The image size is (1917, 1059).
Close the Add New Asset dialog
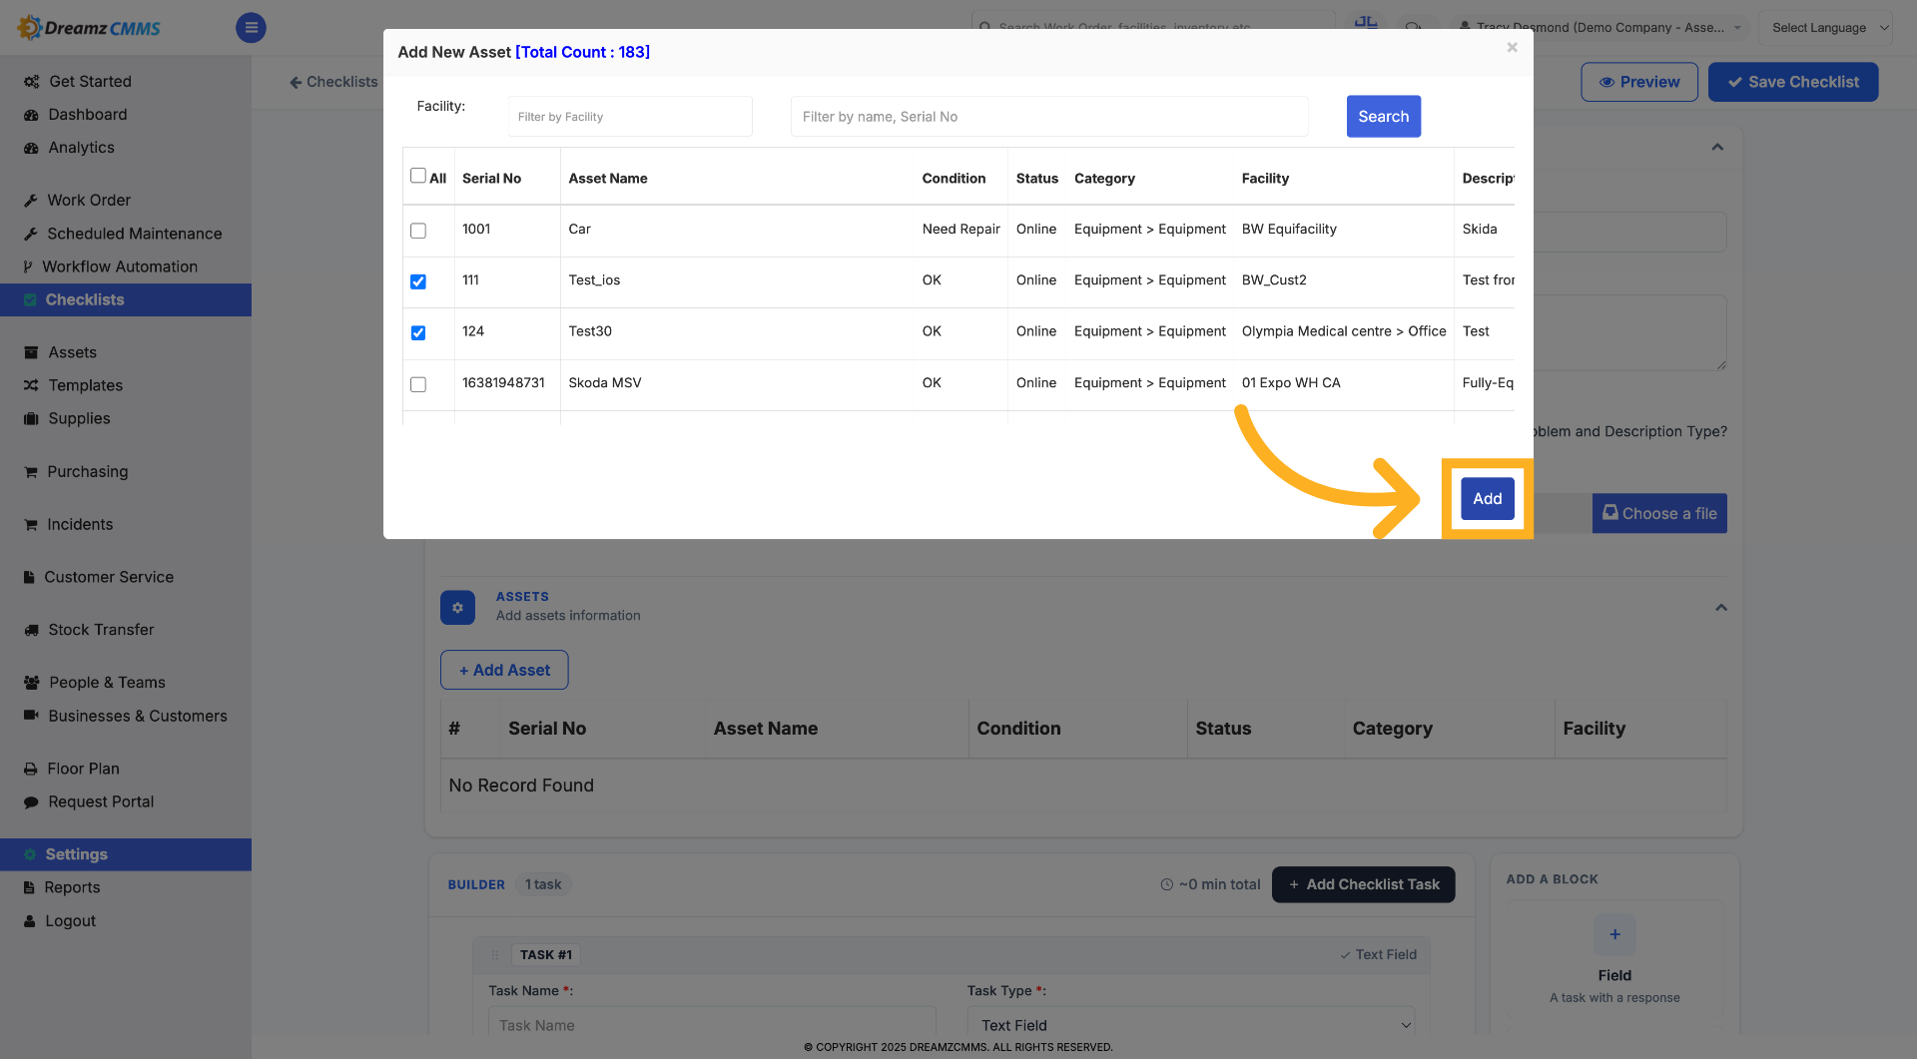pyautogui.click(x=1512, y=47)
